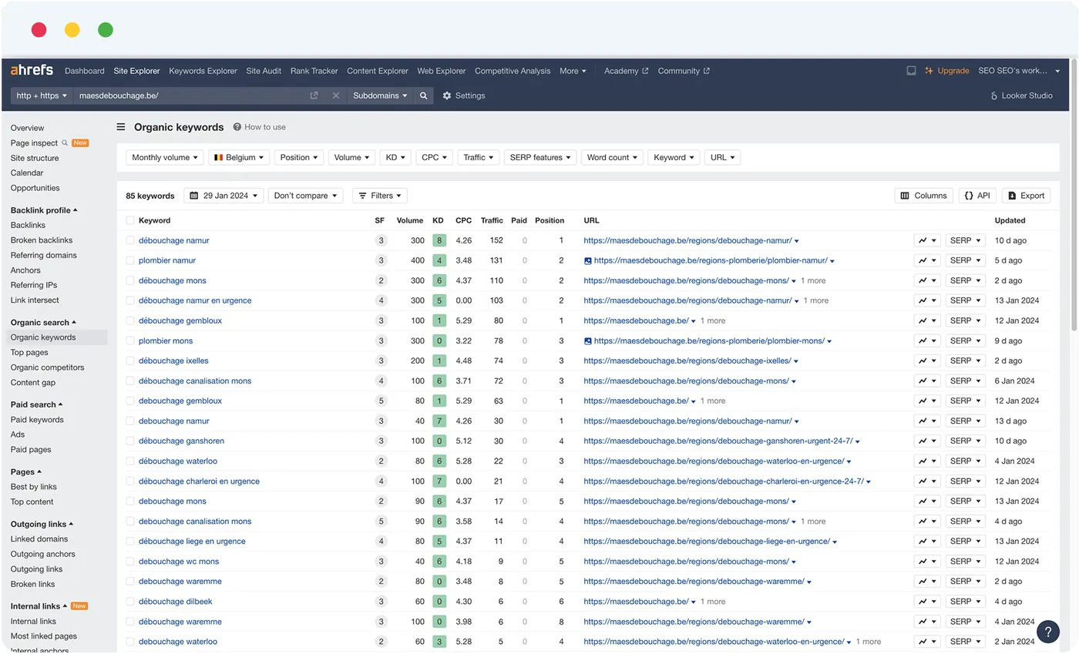Click the calendar icon next to 29 Jan 2024
The width and height of the screenshot is (1079, 654).
pos(193,196)
